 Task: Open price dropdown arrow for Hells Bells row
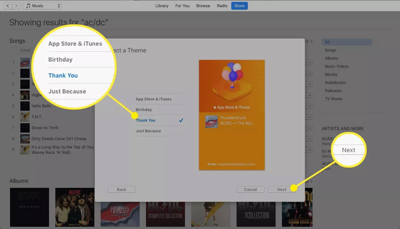coord(310,106)
